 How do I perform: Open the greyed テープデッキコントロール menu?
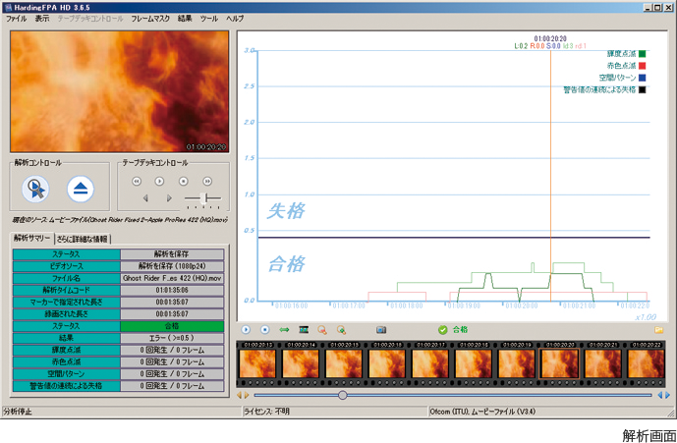pyautogui.click(x=90, y=19)
